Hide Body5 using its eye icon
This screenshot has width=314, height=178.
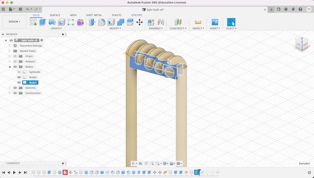tap(19, 82)
